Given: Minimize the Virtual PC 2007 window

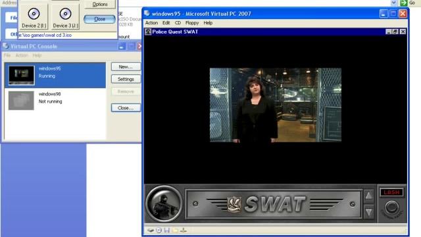Looking at the screenshot, I should (x=384, y=13).
